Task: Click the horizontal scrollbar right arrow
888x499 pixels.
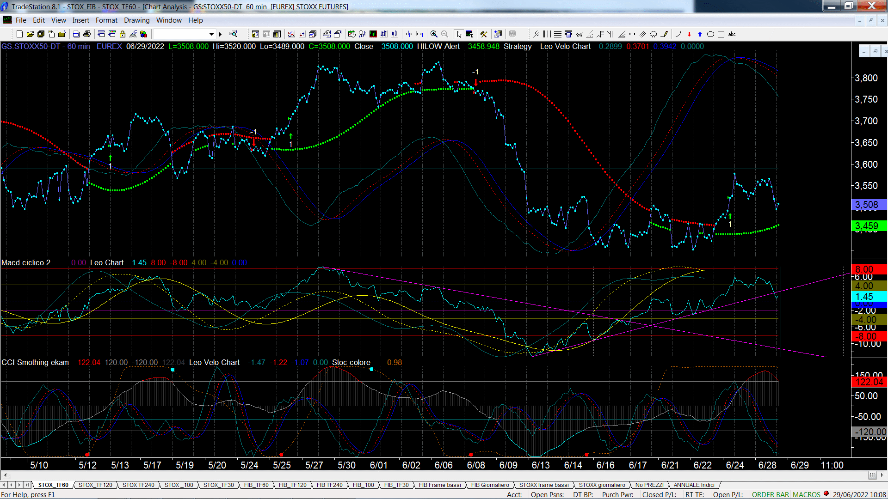Action: click(x=882, y=475)
